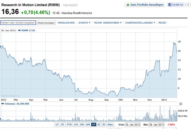Select the YTD time range
191x129 pixels.
tap(69, 125)
